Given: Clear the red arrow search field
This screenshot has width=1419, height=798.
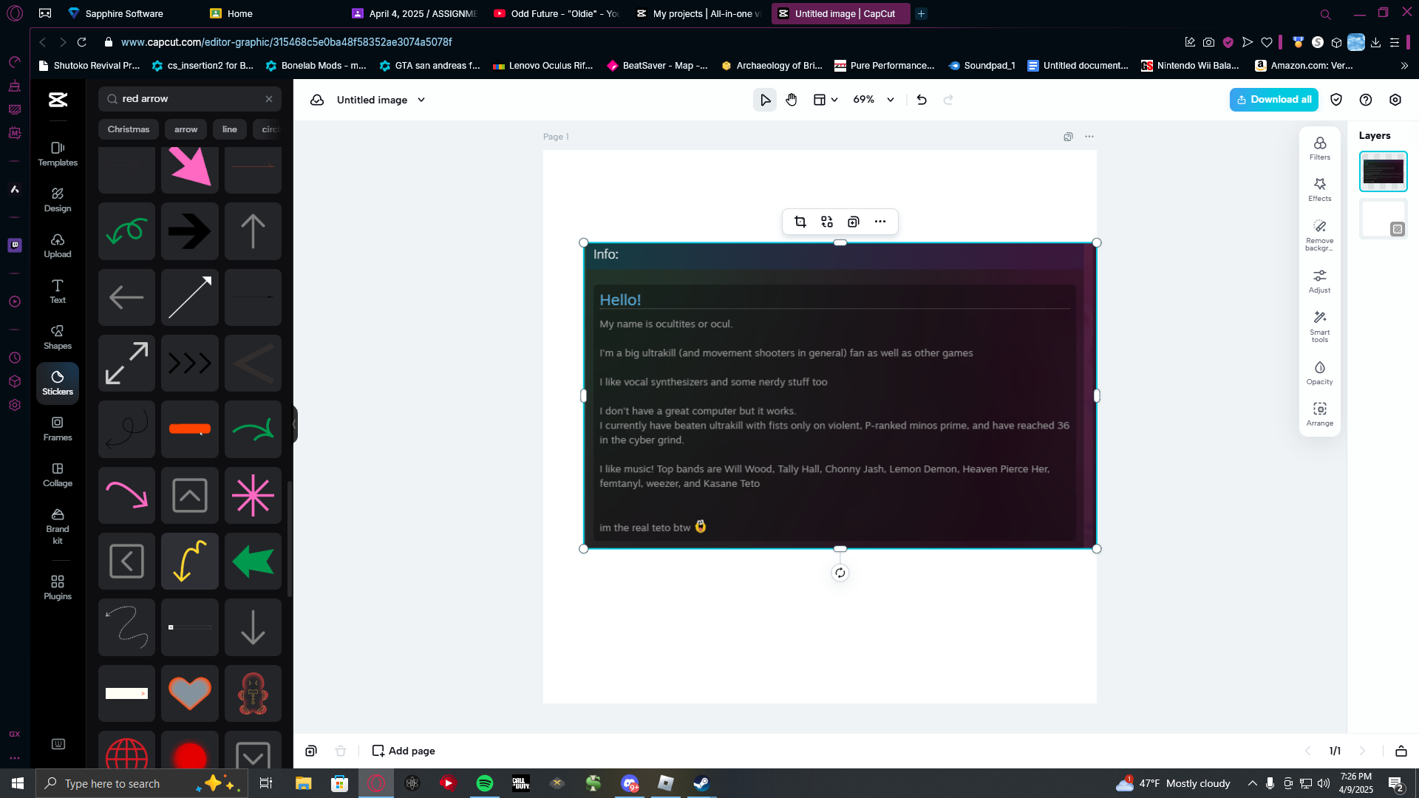Looking at the screenshot, I should tap(269, 99).
